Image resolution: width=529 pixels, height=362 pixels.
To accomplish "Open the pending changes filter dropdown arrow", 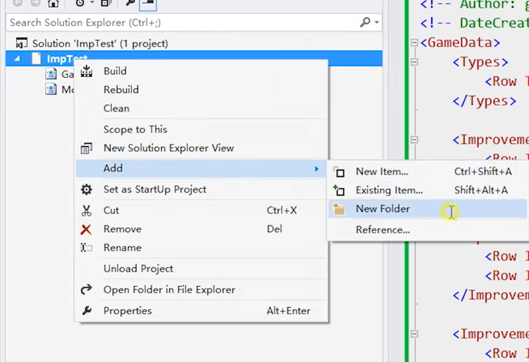I will pos(92,3).
